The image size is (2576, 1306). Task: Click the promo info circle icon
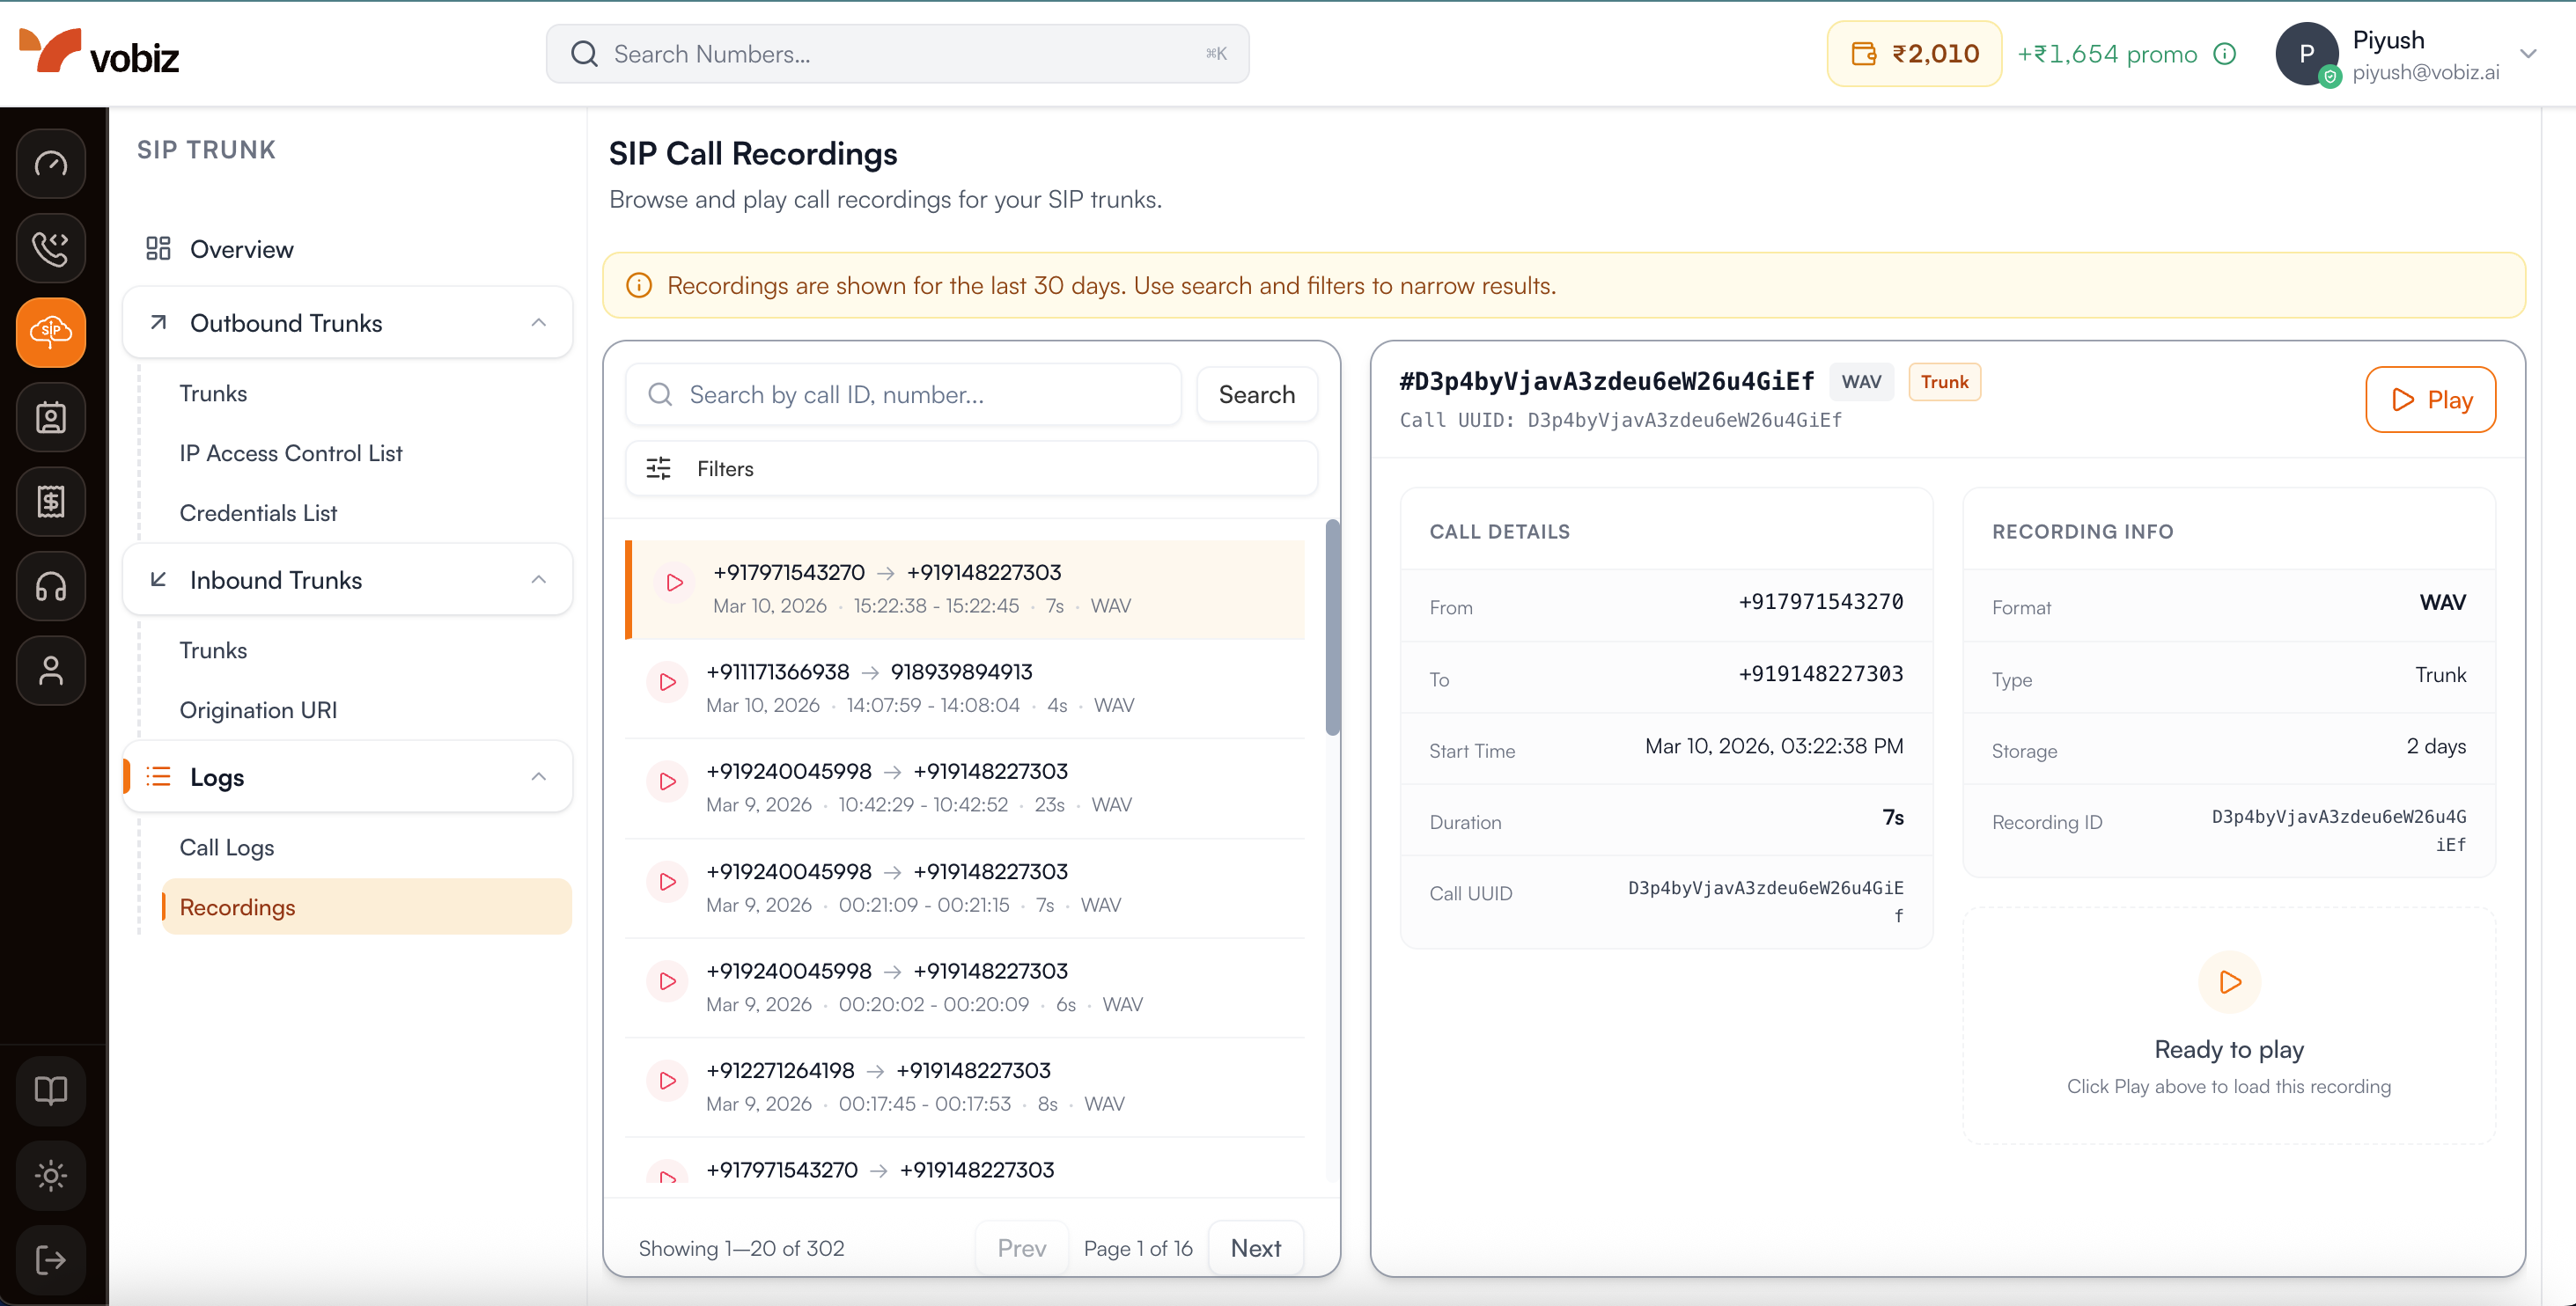[2224, 54]
